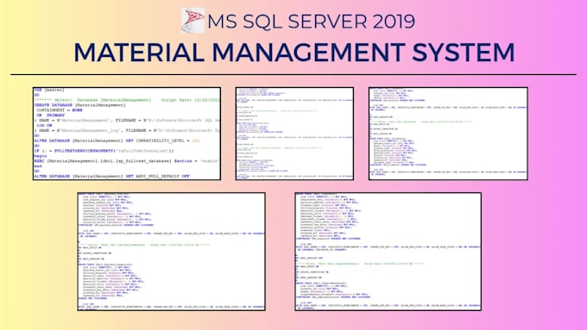Click the 'SET ANSI_NULL_DEFAULT OFF' line
The height and width of the screenshot is (330, 587).
coord(112,176)
